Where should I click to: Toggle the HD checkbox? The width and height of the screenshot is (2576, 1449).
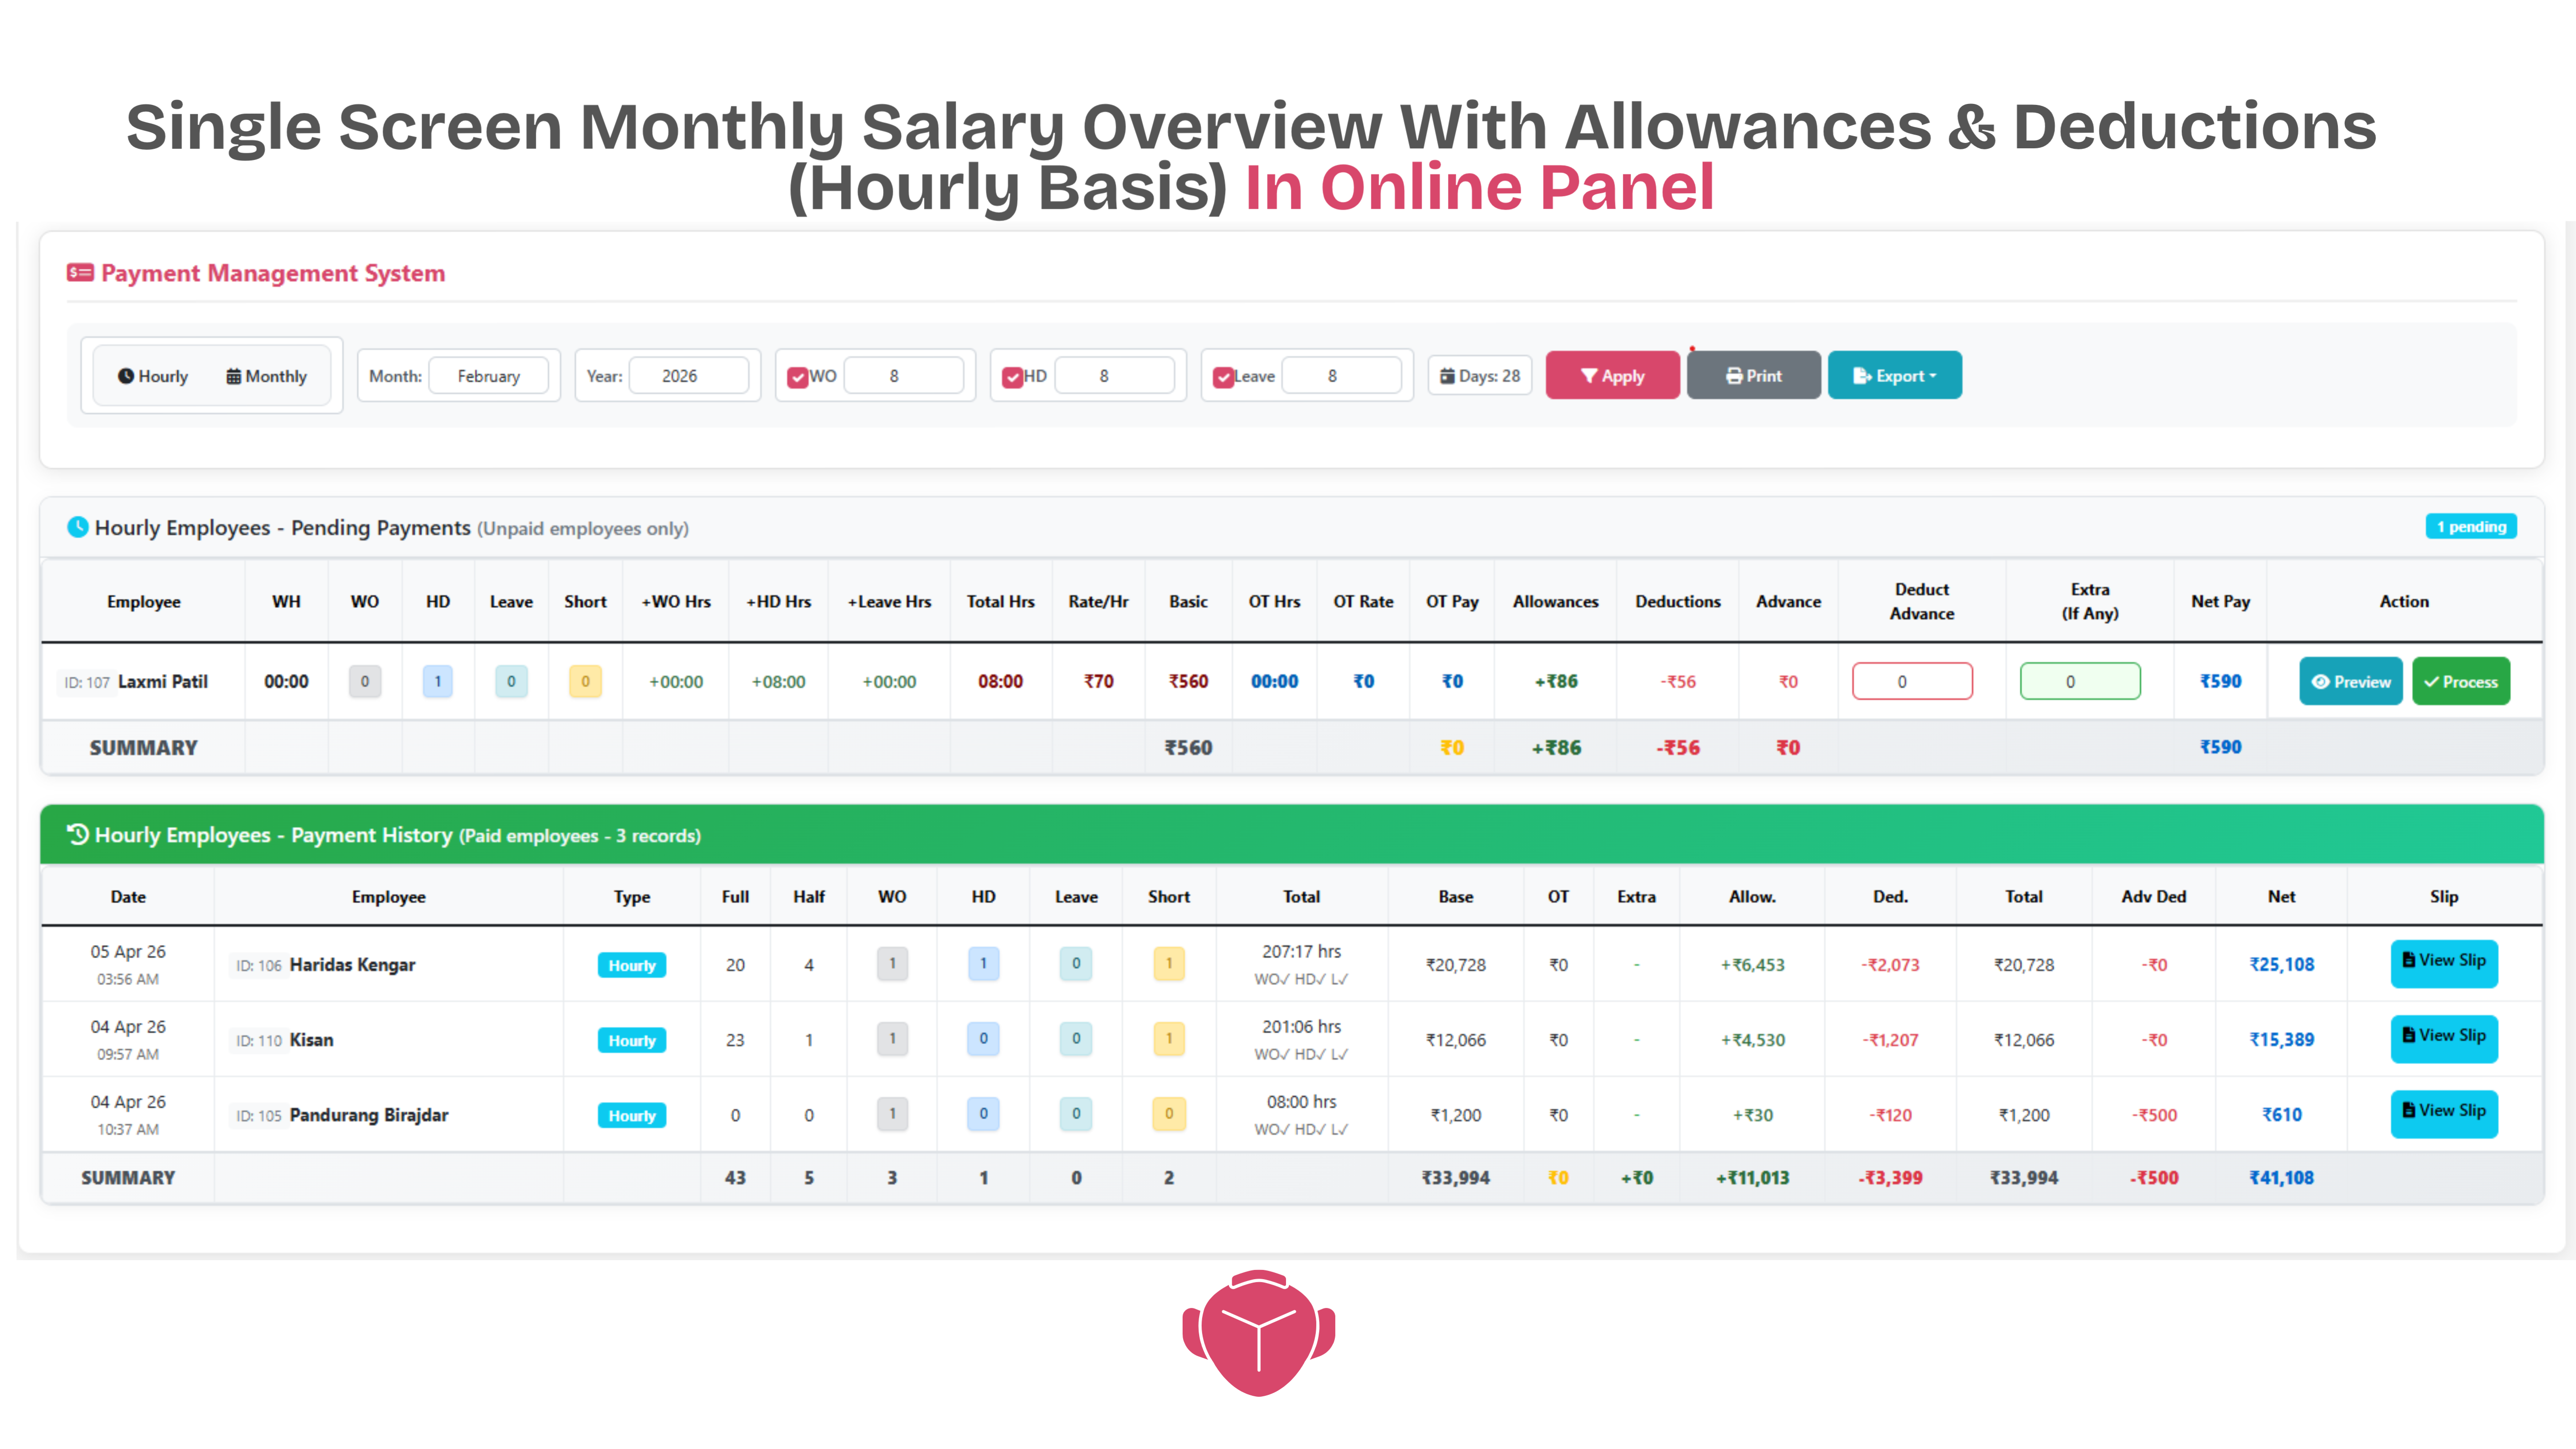click(x=1013, y=377)
